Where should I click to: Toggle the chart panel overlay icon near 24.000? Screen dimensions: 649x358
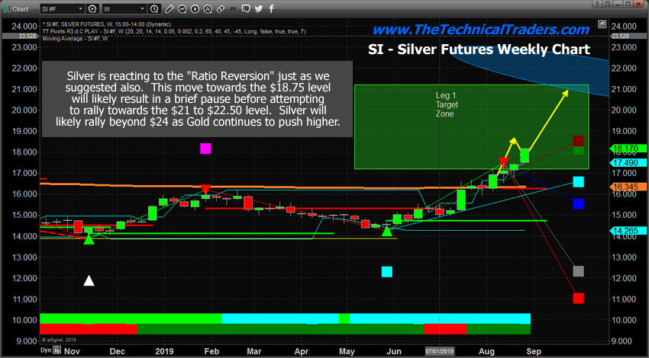pyautogui.click(x=602, y=24)
